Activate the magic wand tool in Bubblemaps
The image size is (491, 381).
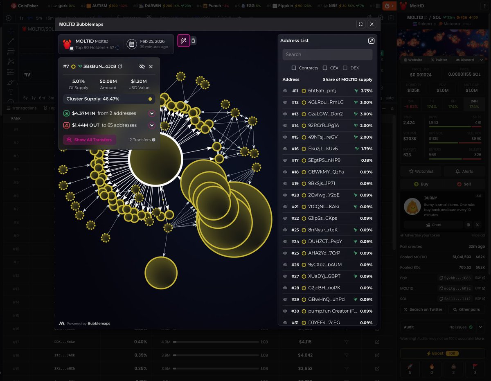tap(183, 41)
